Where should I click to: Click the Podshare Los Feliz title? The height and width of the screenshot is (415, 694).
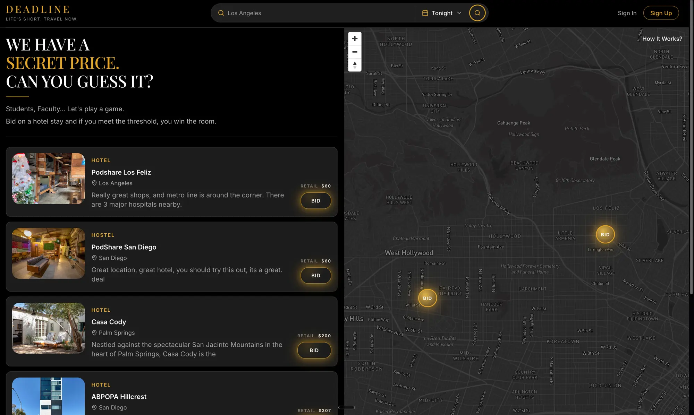tap(121, 172)
